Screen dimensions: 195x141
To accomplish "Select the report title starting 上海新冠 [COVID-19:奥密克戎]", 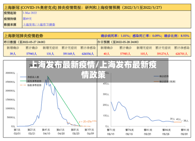I will (x=83, y=7).
